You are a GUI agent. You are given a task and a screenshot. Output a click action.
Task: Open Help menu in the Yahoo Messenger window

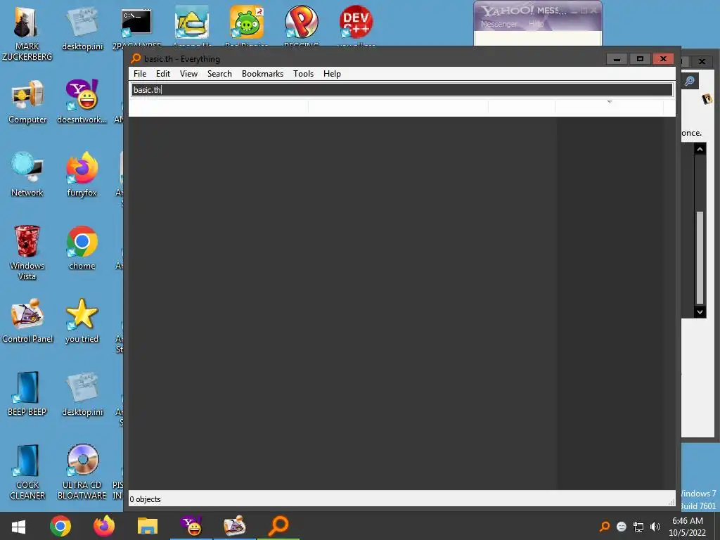(536, 23)
